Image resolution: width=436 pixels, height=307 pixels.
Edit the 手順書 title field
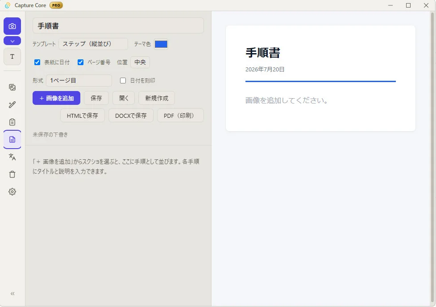pos(118,26)
